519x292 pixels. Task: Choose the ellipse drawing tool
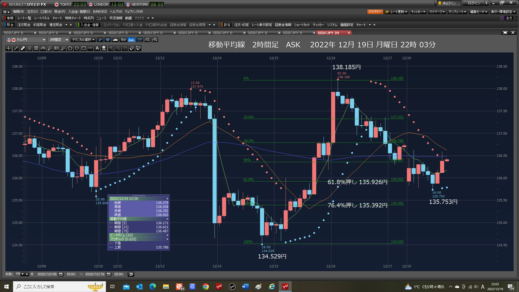[77, 48]
